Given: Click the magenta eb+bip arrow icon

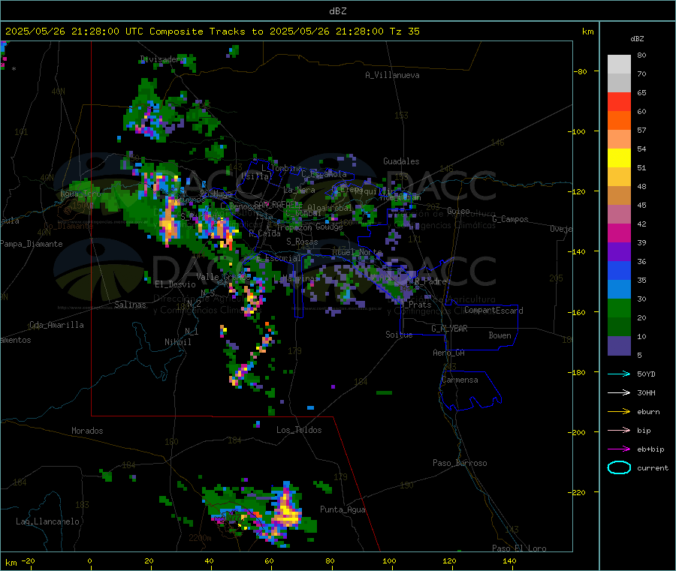Looking at the screenshot, I should [x=619, y=449].
